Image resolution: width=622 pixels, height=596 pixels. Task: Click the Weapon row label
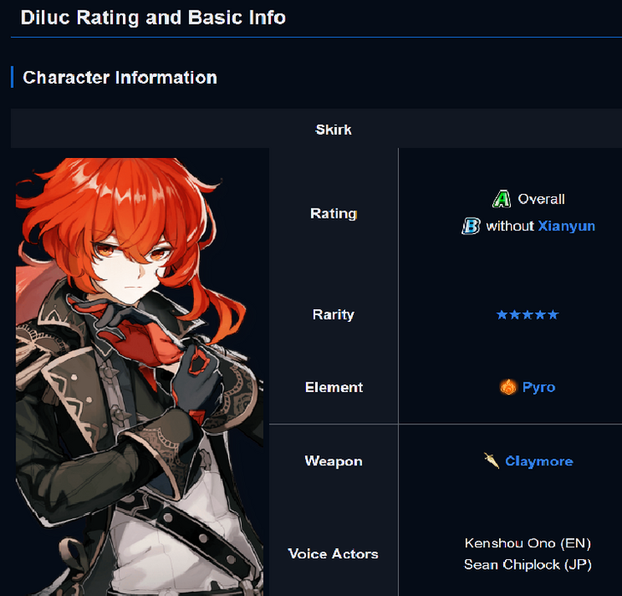tap(333, 461)
